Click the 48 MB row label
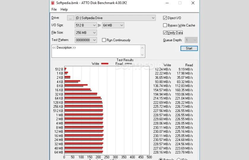The image size is (249, 160). tap(59, 148)
